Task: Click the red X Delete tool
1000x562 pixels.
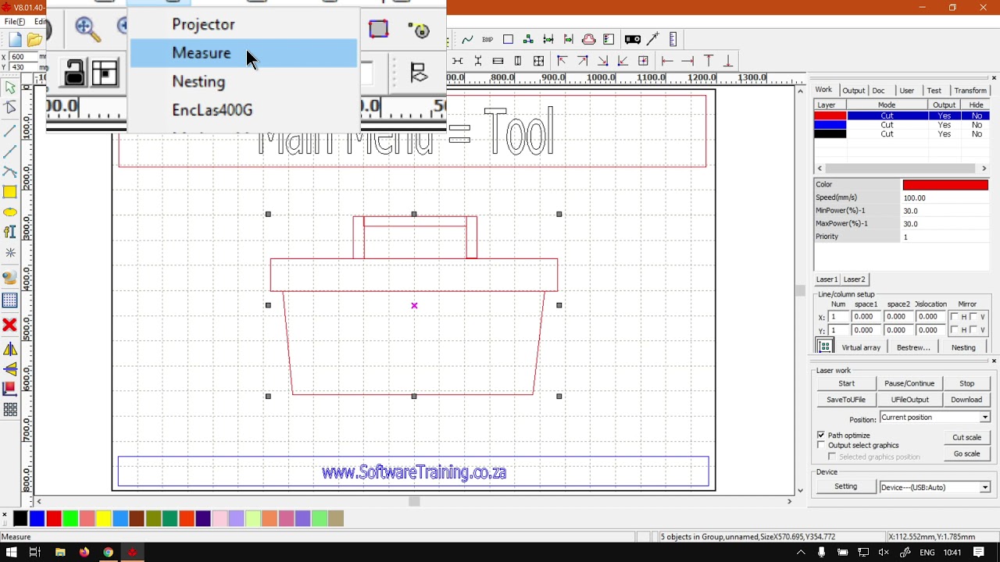Action: (10, 325)
